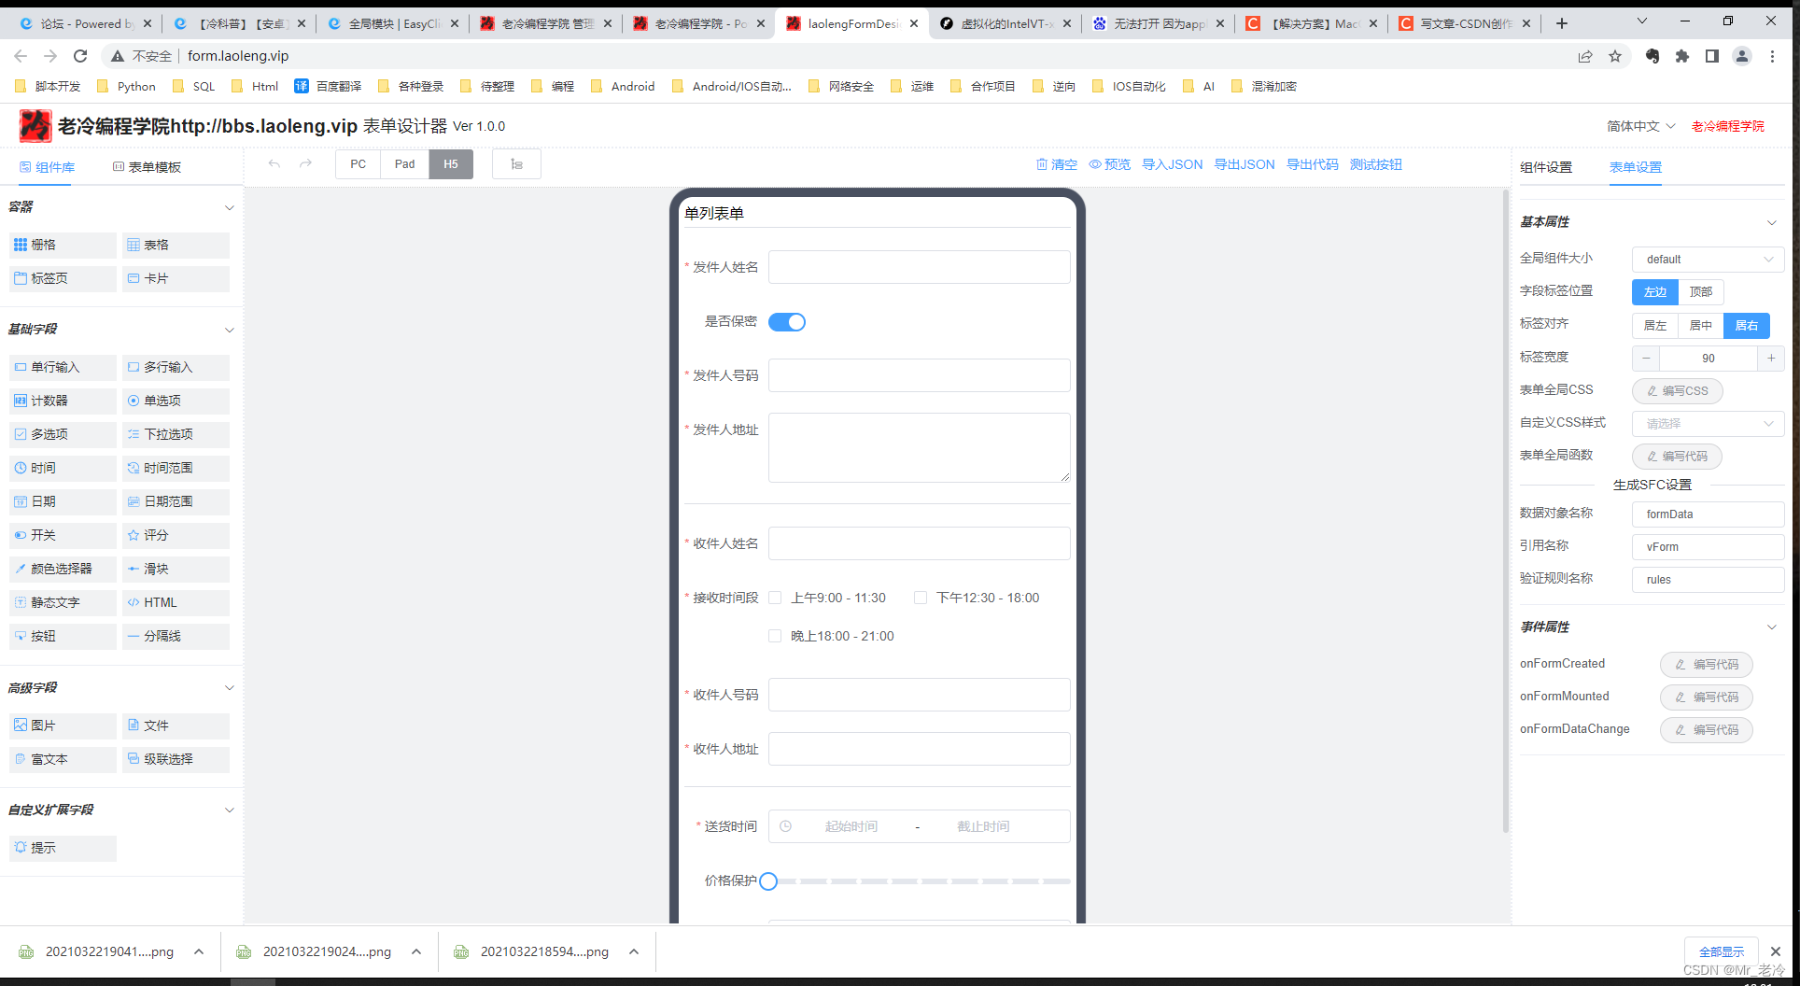This screenshot has width=1800, height=986.
Task: Click the 发件人姓名 input field
Action: 919,267
